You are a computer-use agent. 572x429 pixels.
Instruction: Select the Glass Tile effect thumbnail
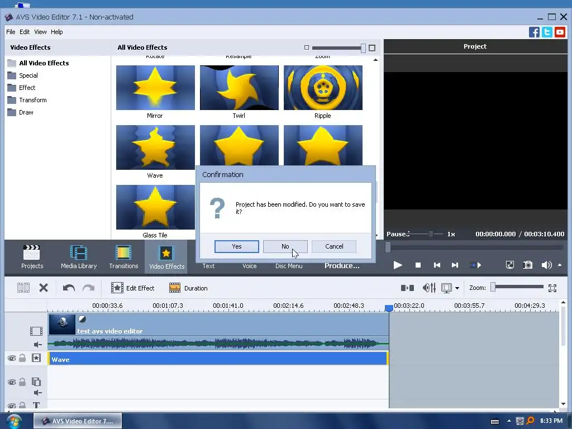(x=155, y=207)
